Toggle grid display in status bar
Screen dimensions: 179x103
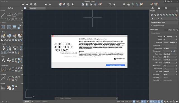coord(134,101)
